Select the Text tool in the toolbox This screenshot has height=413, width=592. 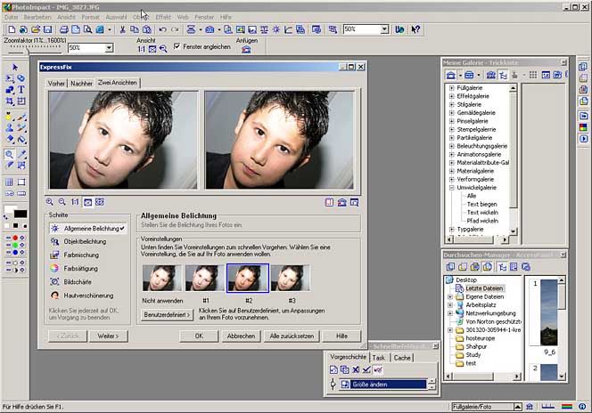21,90
